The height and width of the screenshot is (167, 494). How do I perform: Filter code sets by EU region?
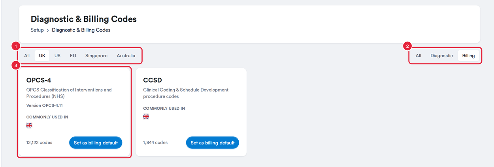point(73,56)
